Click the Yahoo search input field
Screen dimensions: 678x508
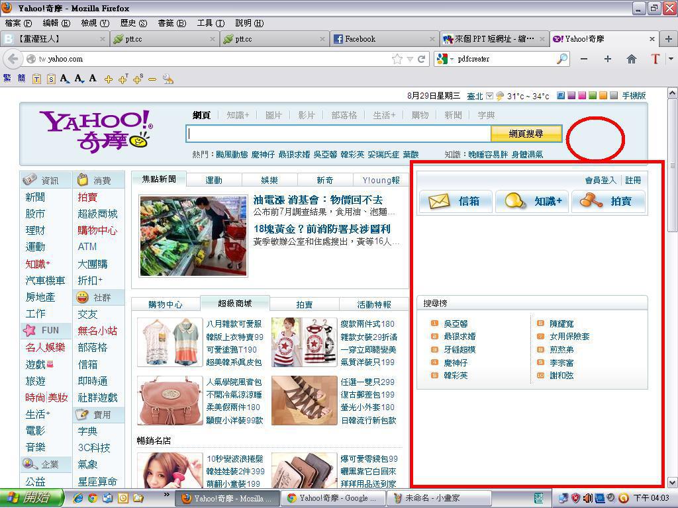pos(338,134)
